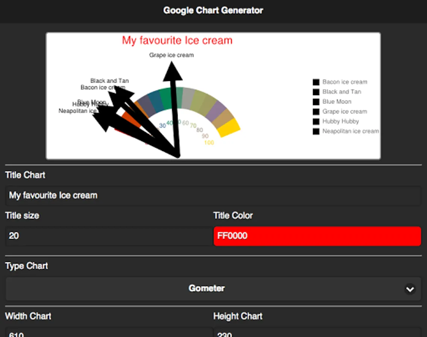Screen dimensions: 427x337
Task: Click the Neapolitan ice cream legend text
Action: [351, 131]
